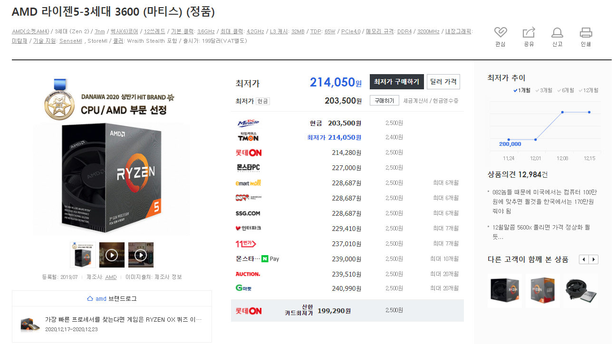Open 240,990원 price link
Image resolution: width=616 pixels, height=344 pixels.
tap(346, 288)
